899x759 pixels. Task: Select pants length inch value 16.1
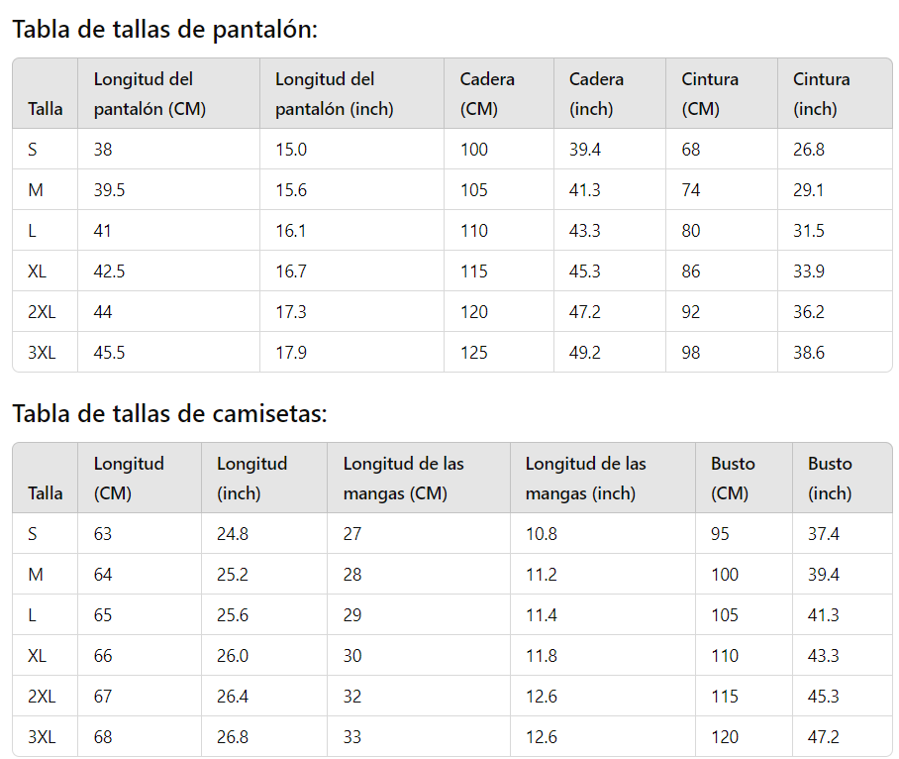coord(291,231)
